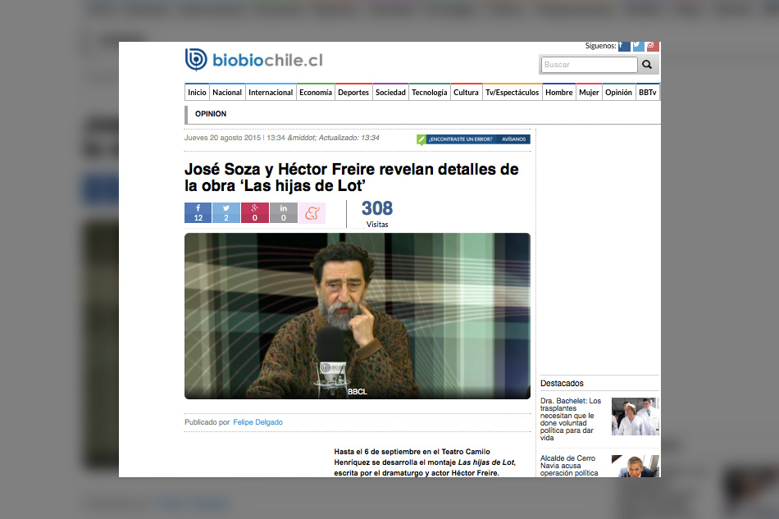Open author link Felipe Delgado

[257, 422]
